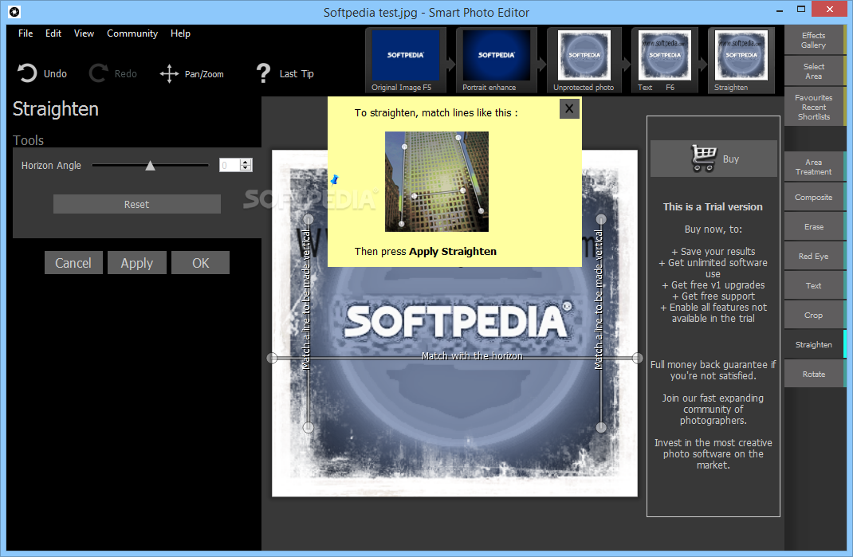
Task: Close the yellow straighten tip popup
Action: click(569, 109)
